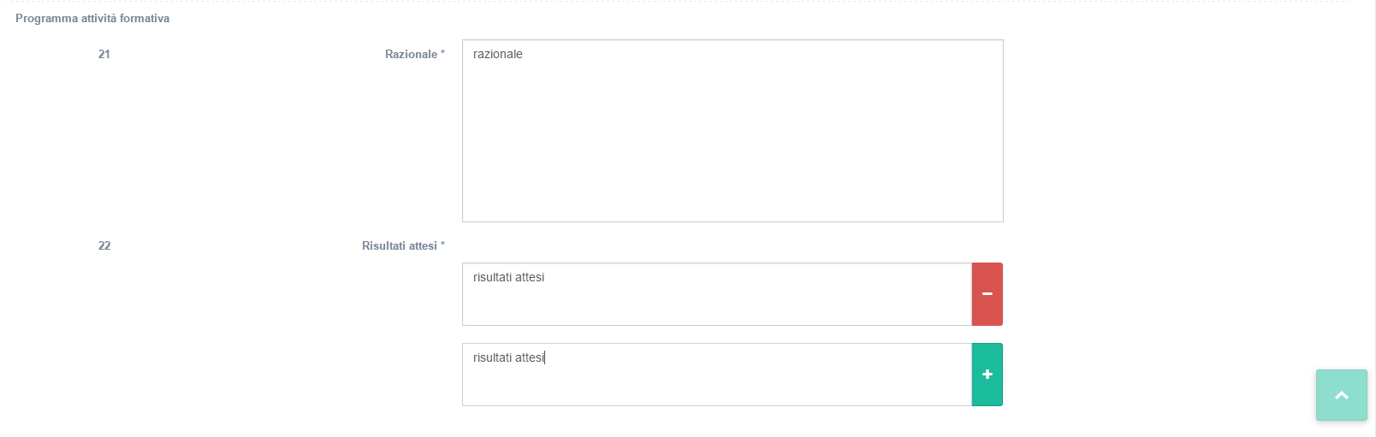Click the white minus symbol on red button
Image resolution: width=1376 pixels, height=437 pixels.
tap(988, 294)
